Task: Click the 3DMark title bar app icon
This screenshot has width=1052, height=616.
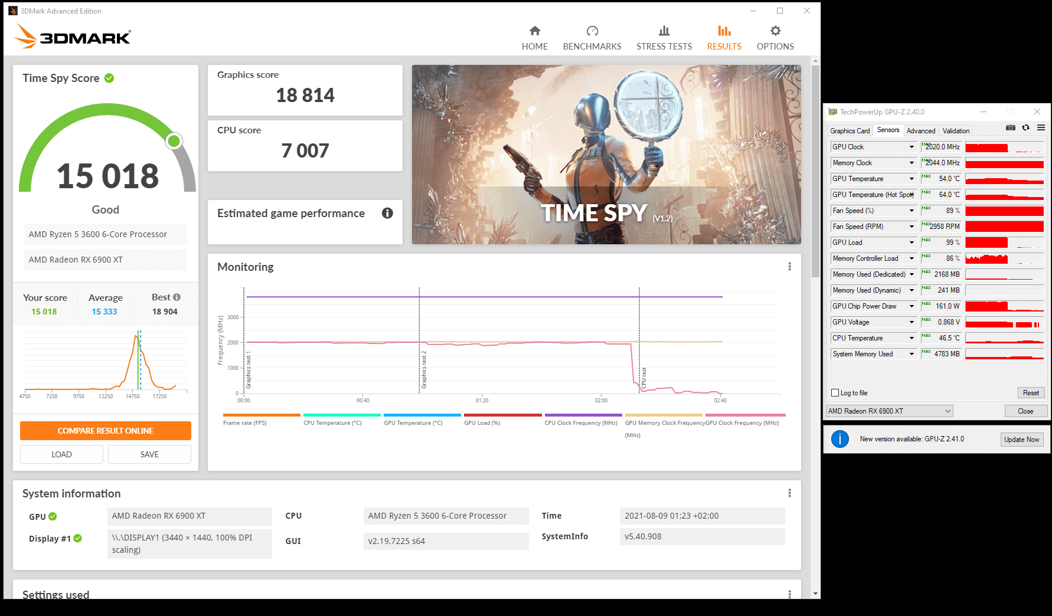Action: (13, 11)
